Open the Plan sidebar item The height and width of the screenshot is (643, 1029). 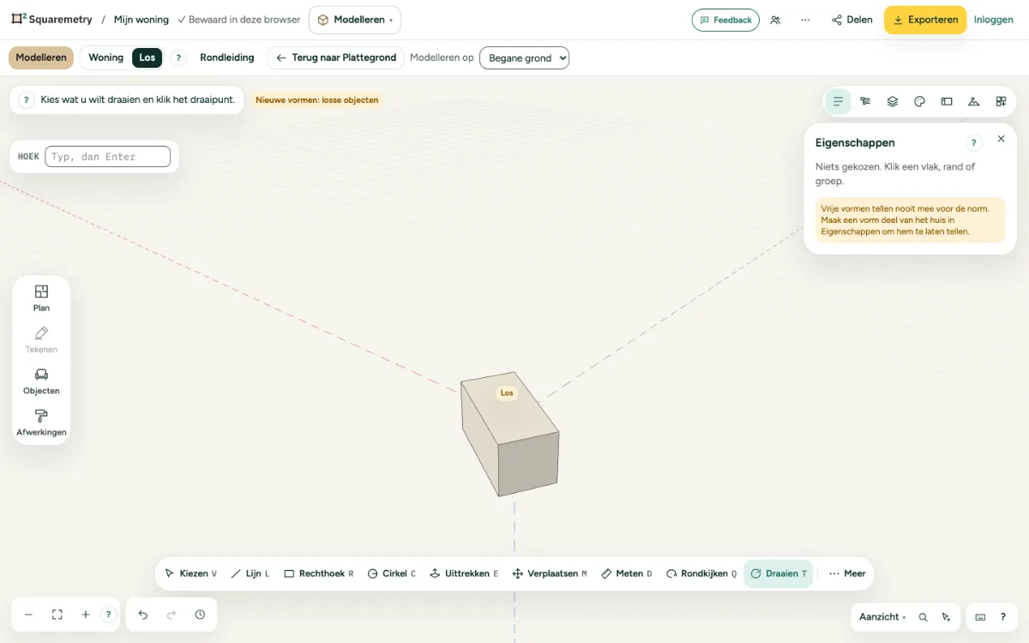(x=41, y=298)
